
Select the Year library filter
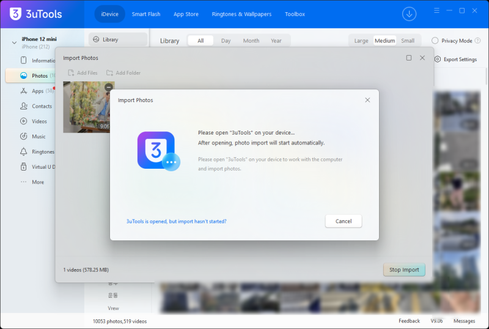276,40
